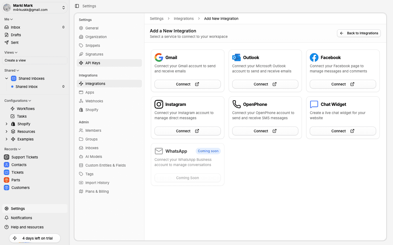Click 4 days left on trial
The image size is (393, 245).
[x=35, y=238]
